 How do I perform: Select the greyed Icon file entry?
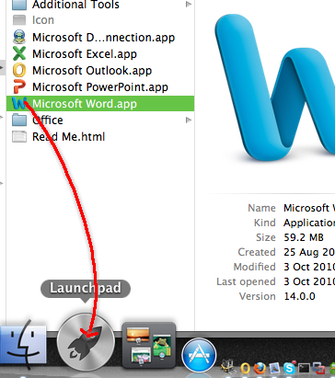click(x=43, y=20)
